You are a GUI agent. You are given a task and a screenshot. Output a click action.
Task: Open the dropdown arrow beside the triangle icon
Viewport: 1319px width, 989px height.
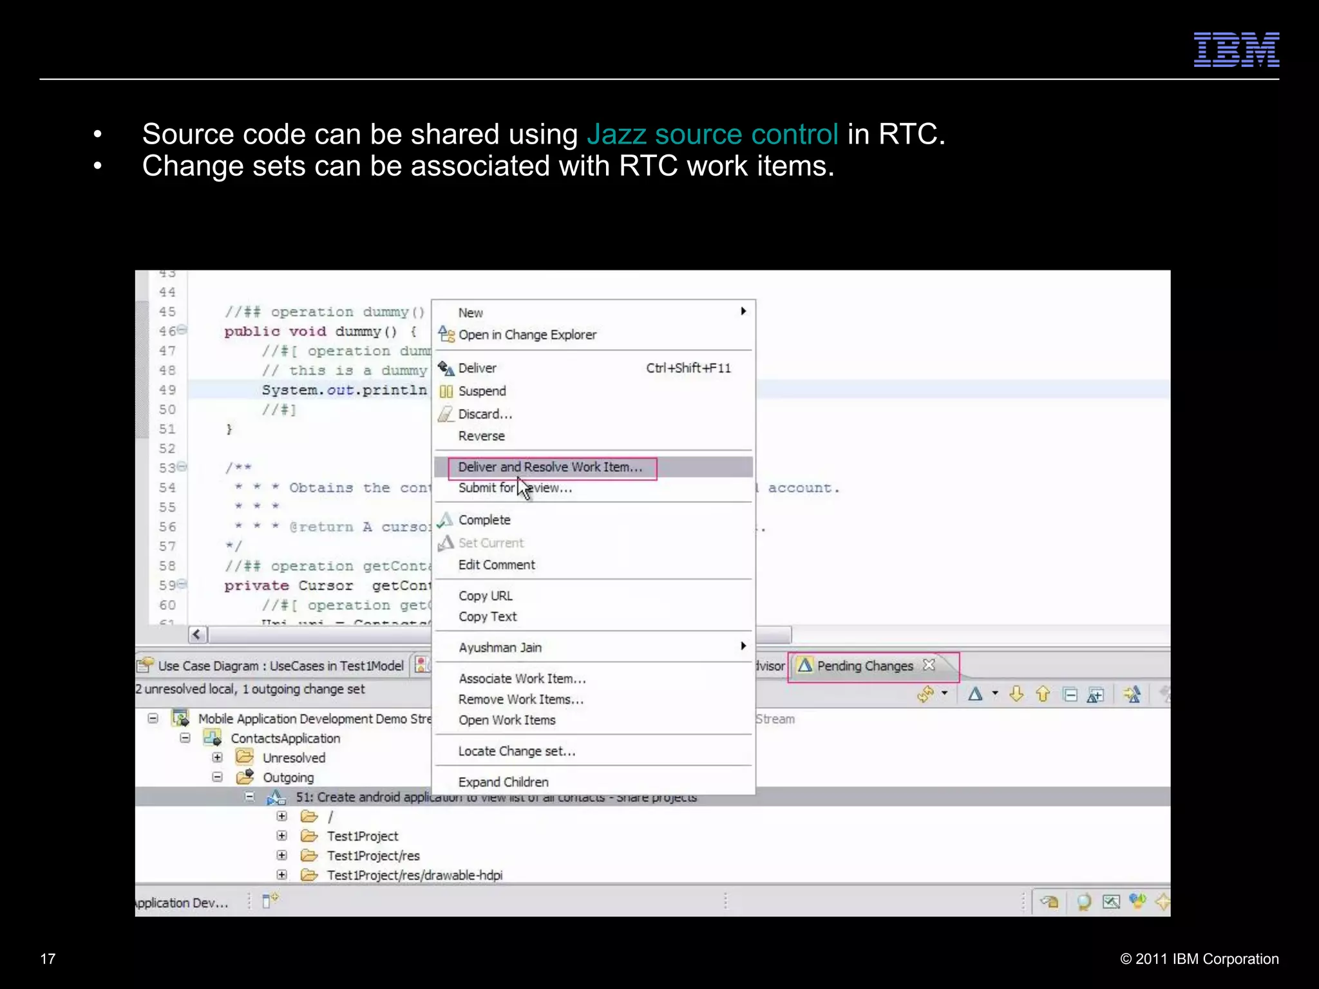coord(995,693)
